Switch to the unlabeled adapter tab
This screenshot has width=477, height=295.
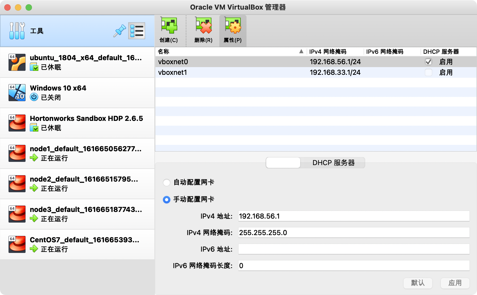click(283, 163)
